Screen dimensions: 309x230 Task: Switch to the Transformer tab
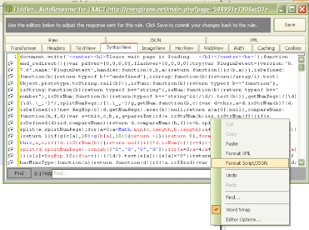24,48
